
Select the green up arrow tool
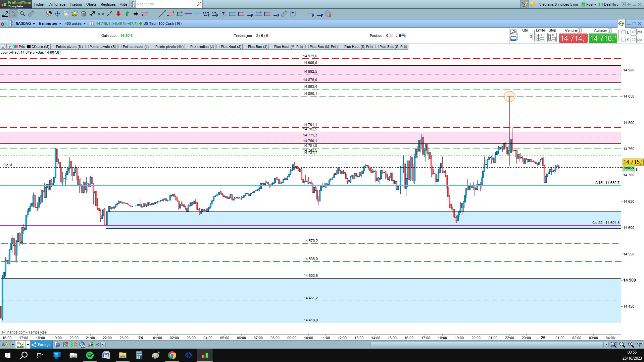click(x=127, y=14)
